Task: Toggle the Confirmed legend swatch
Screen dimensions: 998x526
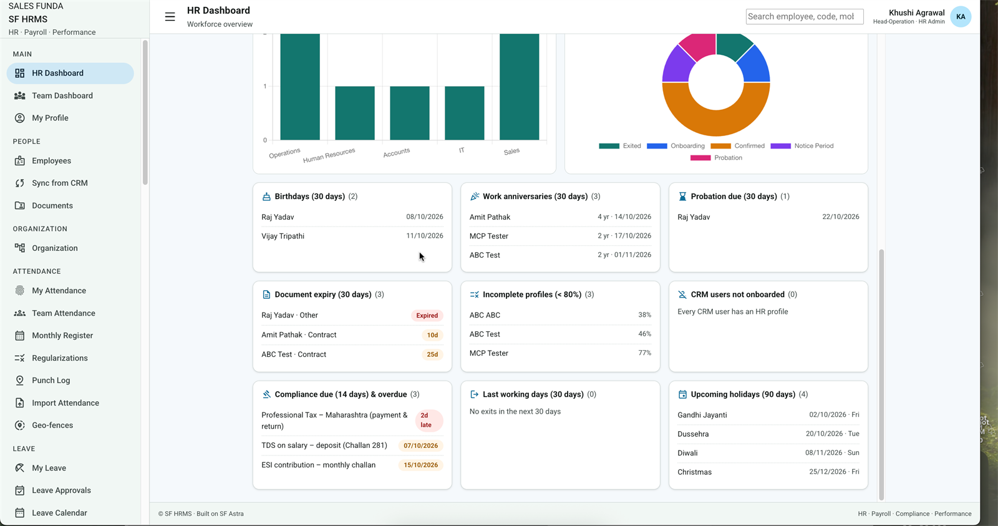Action: [720, 146]
